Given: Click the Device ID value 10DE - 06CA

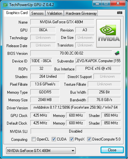Looking at the screenshot, I should pyautogui.click(x=41, y=61).
